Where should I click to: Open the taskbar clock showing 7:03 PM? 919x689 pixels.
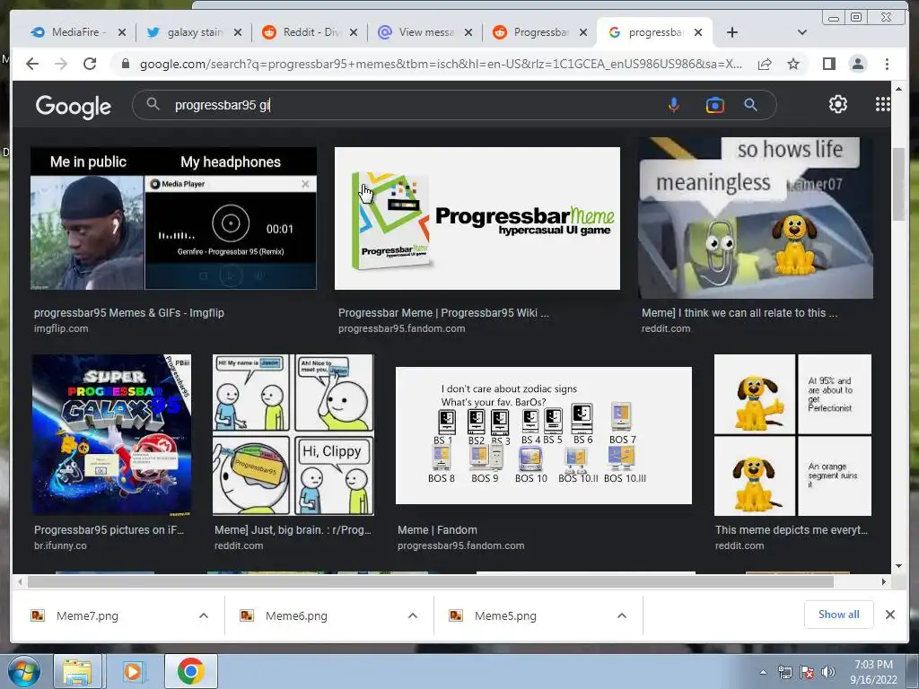(873, 672)
